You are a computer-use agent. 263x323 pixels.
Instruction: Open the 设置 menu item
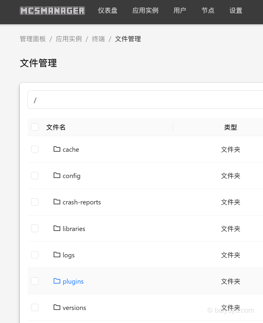[235, 10]
